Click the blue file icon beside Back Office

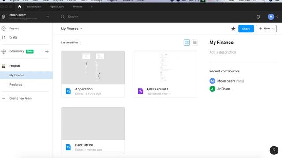click(x=68, y=147)
